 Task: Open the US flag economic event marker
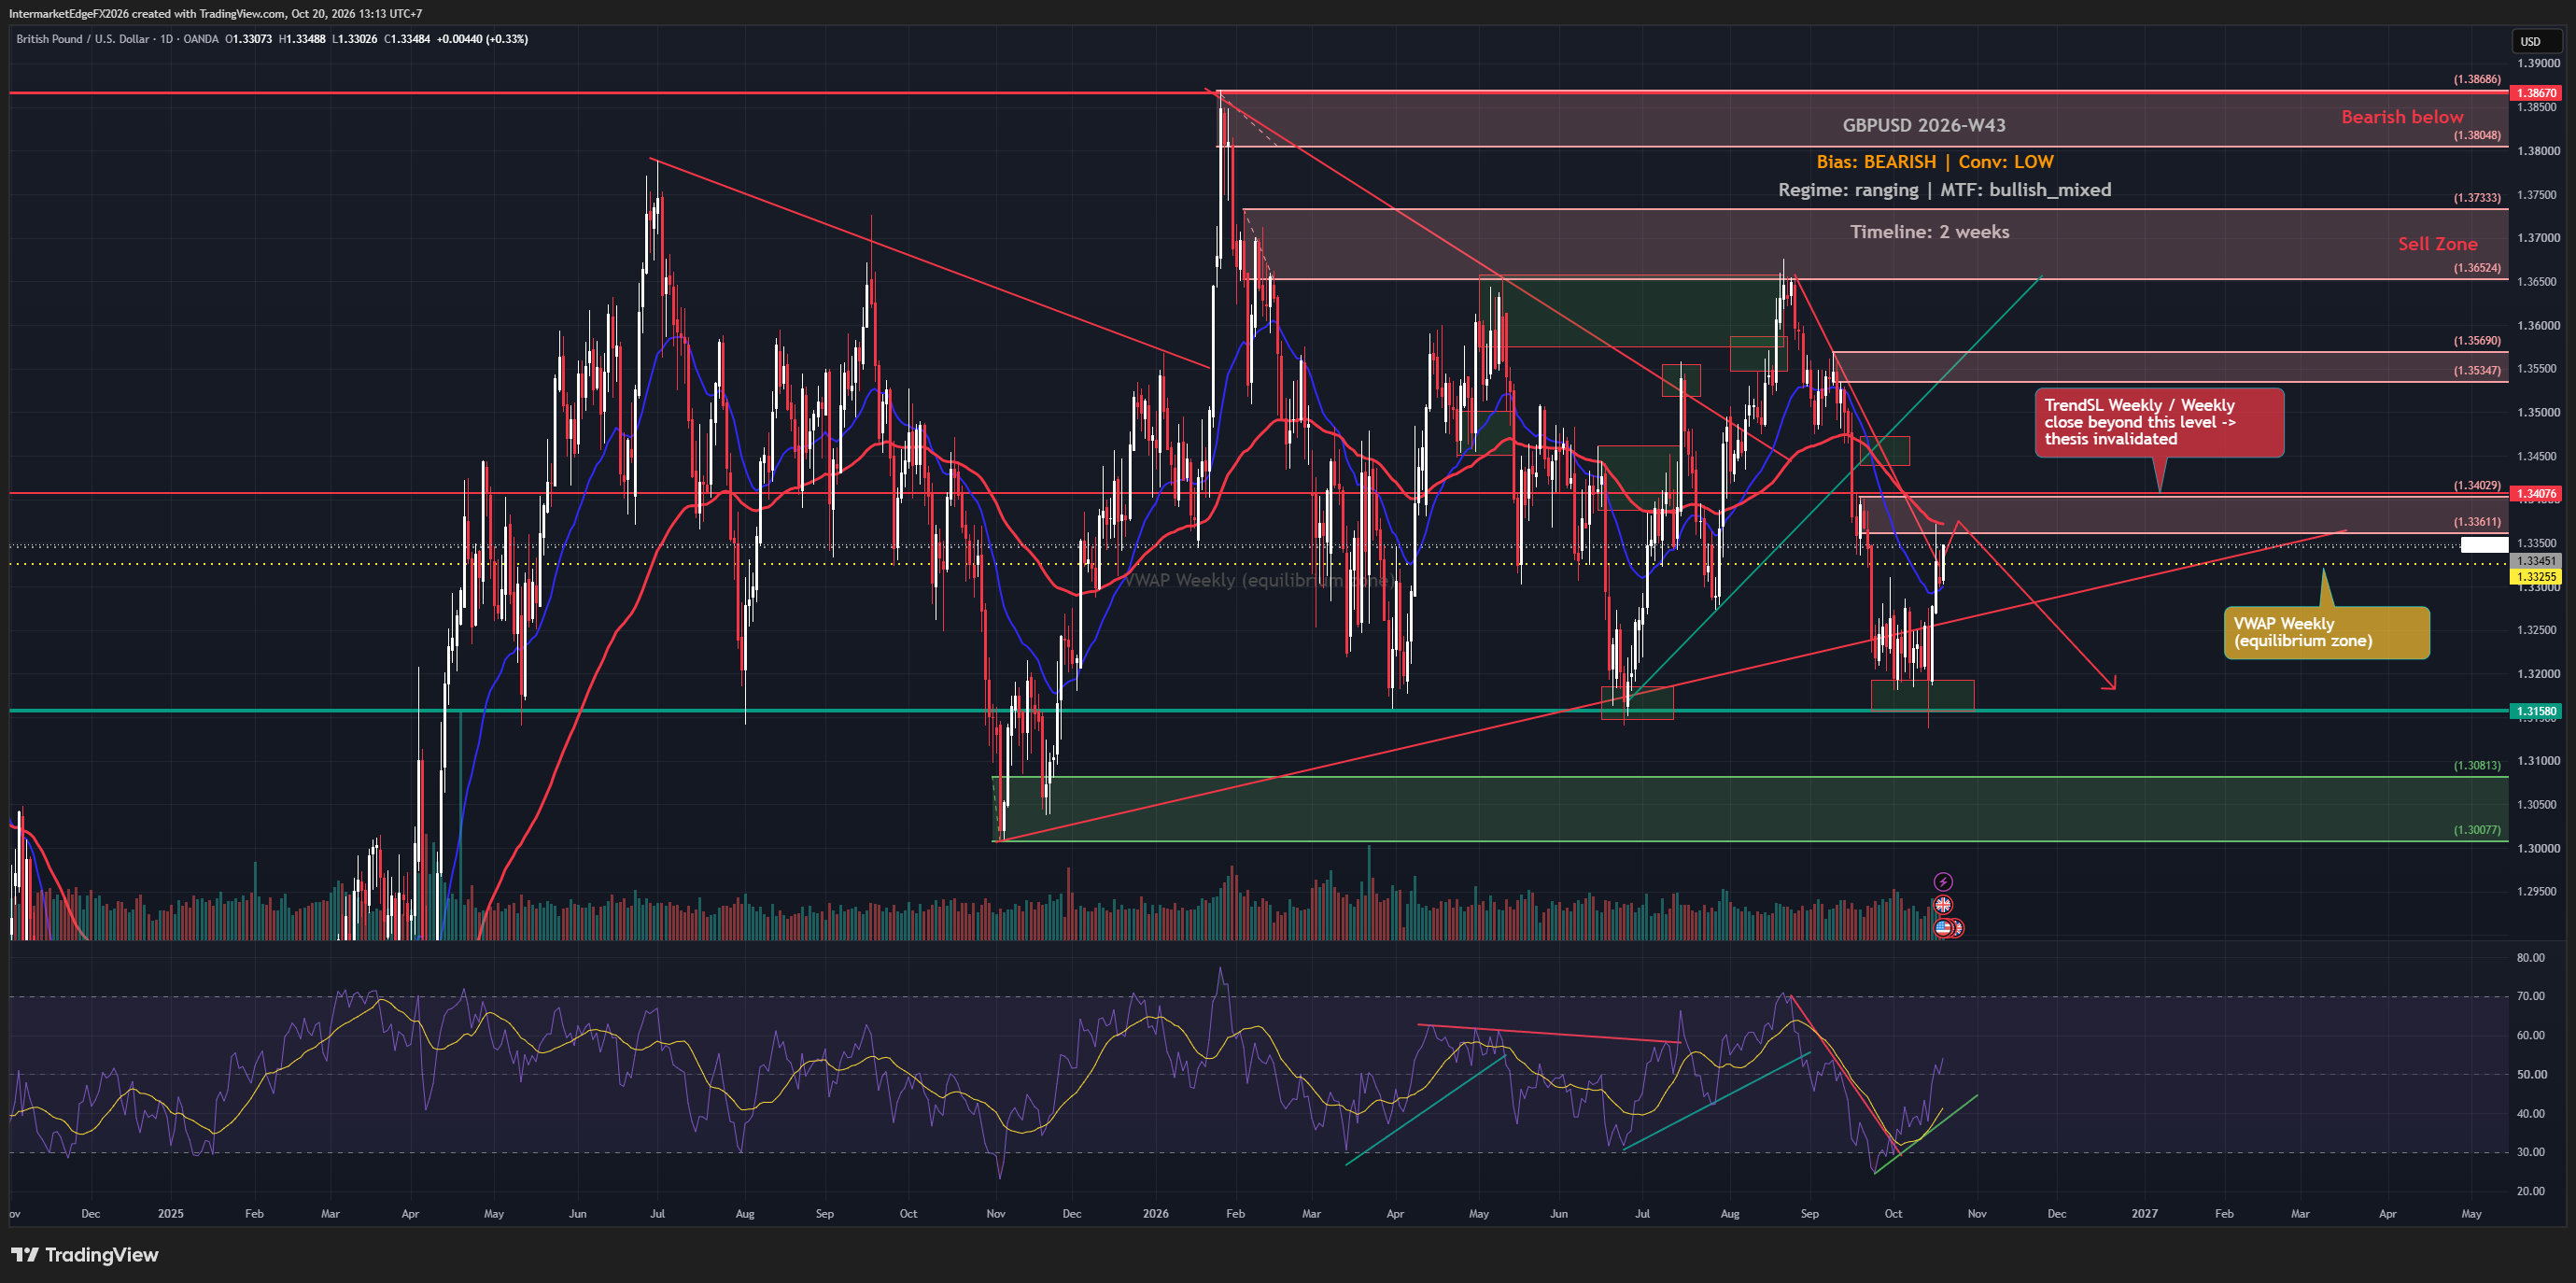[1942, 927]
